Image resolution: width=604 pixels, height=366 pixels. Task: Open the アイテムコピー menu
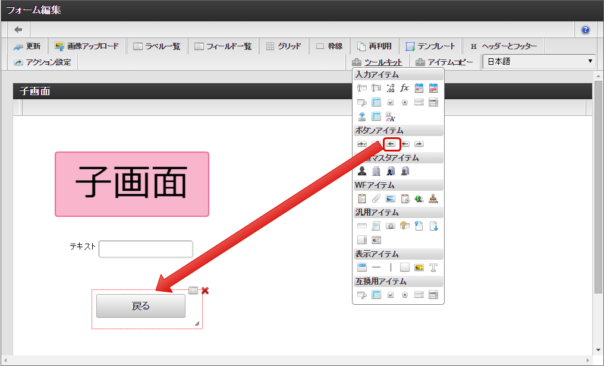pos(445,62)
